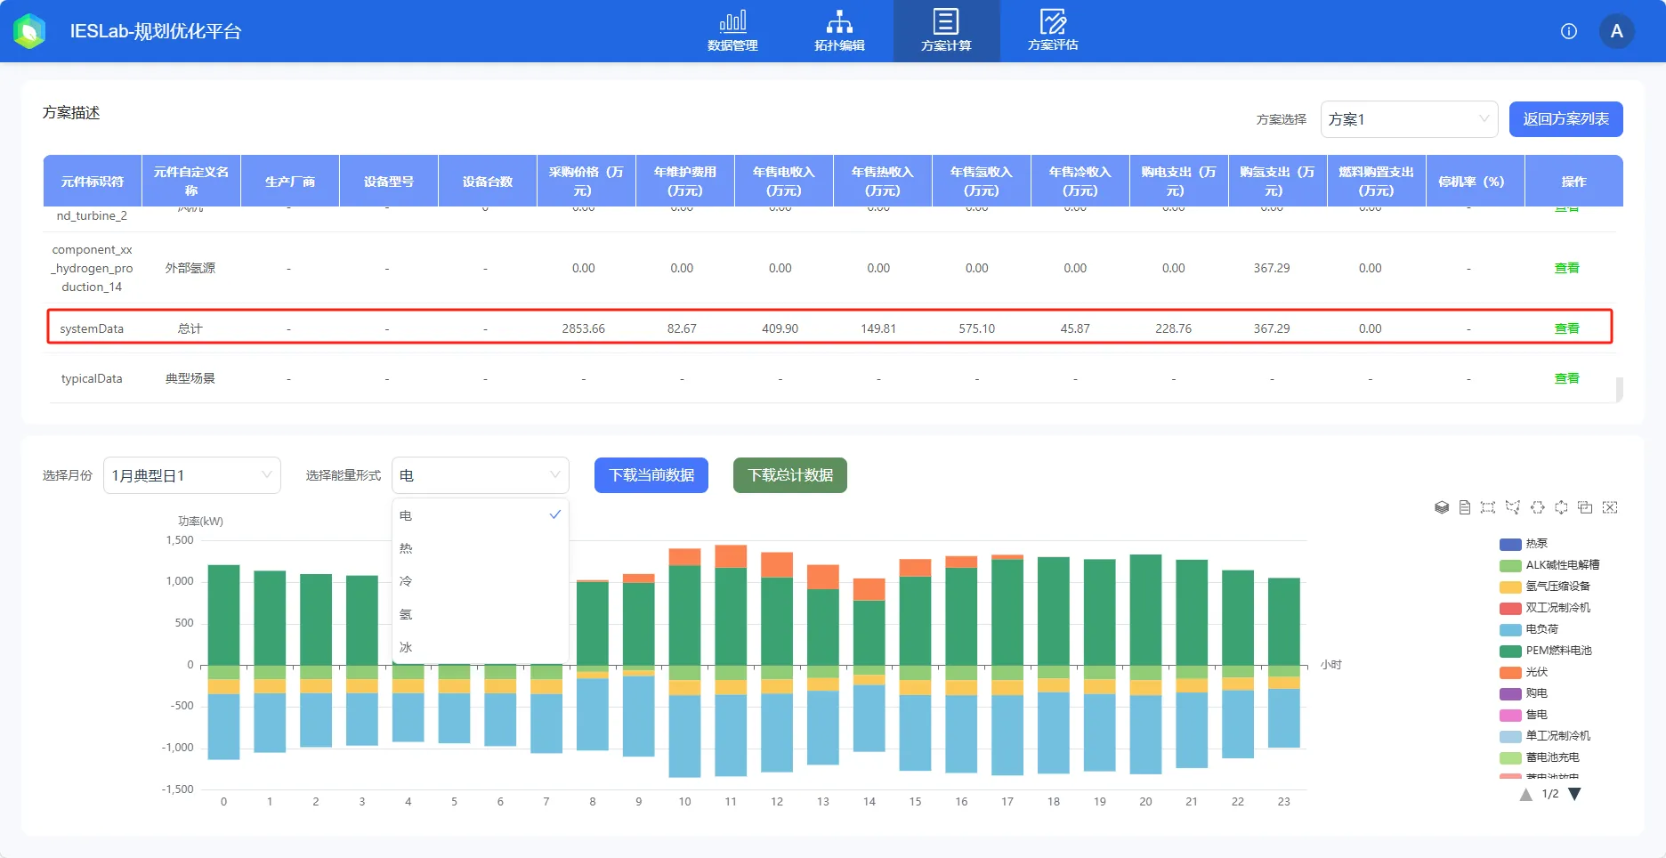Click the table's vertical scrollbar thumb
The height and width of the screenshot is (858, 1666).
[1619, 389]
